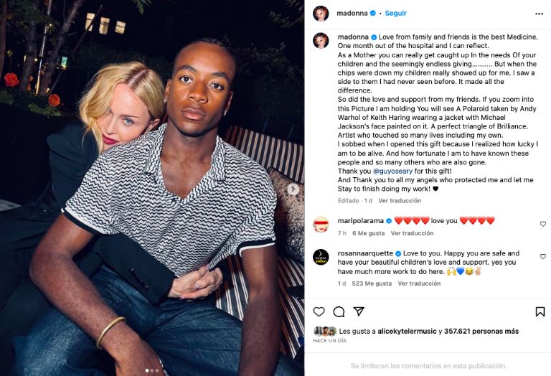Open the 357.621 personas más likes list
The image size is (551, 376).
[x=481, y=331]
